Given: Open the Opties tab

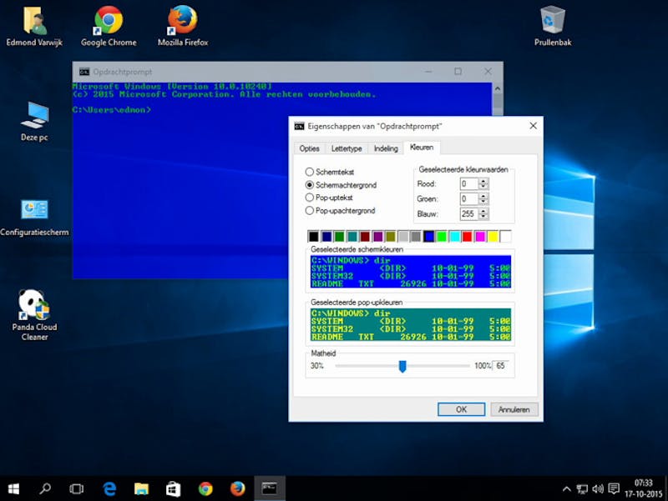Looking at the screenshot, I should pyautogui.click(x=310, y=148).
